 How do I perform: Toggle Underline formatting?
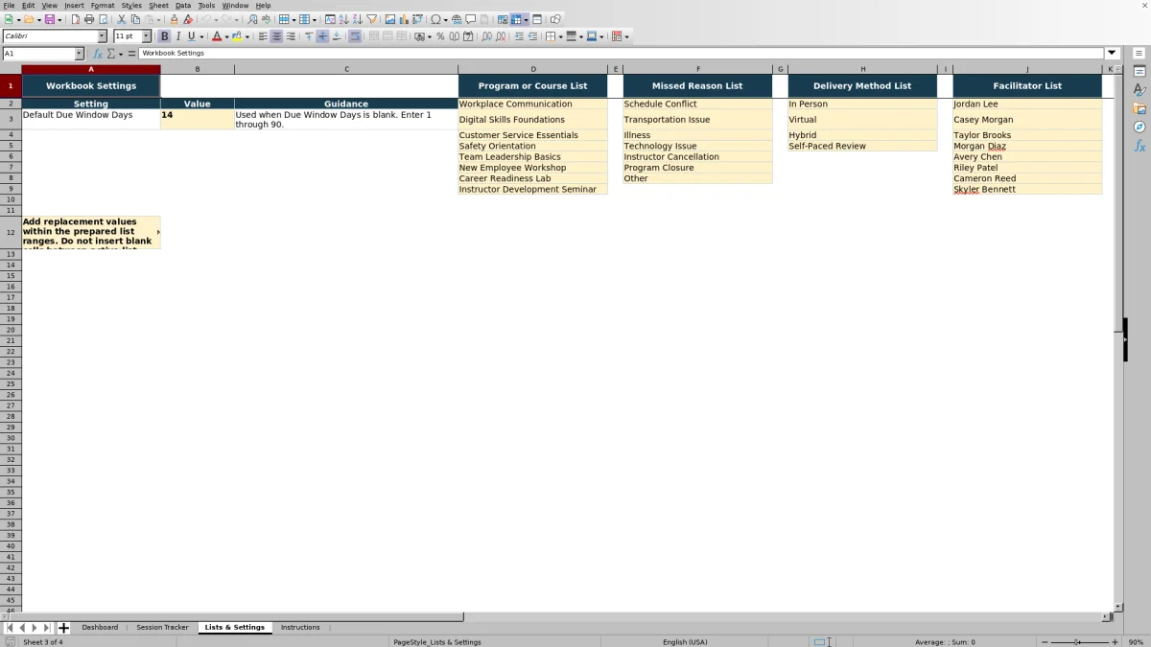[191, 36]
